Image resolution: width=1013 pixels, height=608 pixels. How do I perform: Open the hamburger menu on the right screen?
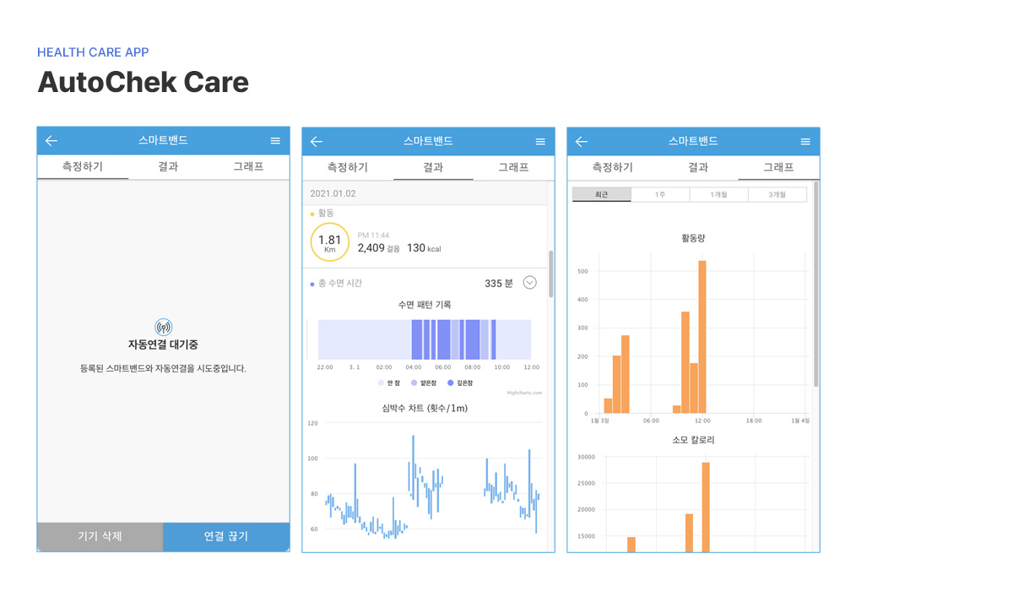tap(805, 142)
